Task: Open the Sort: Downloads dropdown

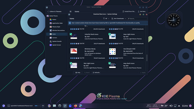Action: pyautogui.click(x=119, y=19)
